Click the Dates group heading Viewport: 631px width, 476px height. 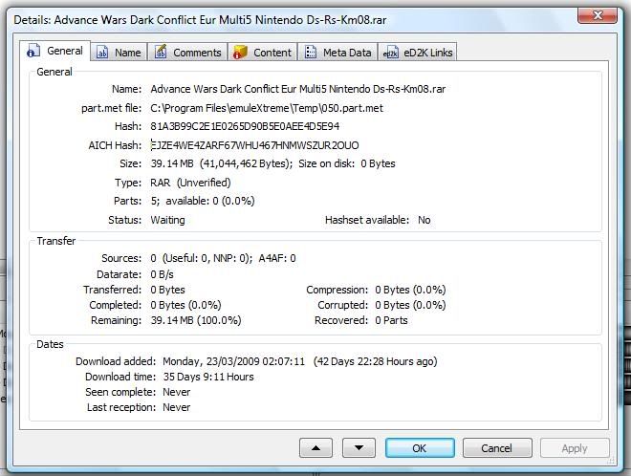click(x=50, y=344)
